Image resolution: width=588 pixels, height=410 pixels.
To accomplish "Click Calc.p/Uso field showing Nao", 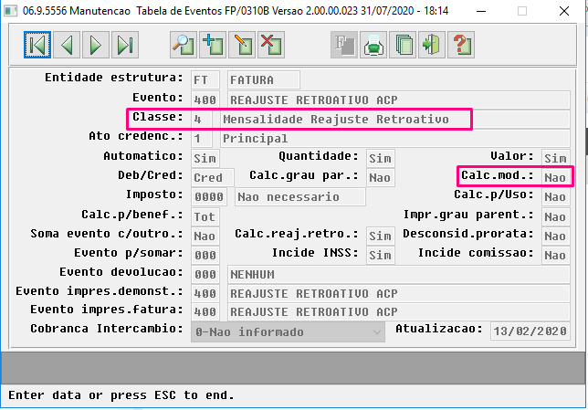I will [556, 197].
